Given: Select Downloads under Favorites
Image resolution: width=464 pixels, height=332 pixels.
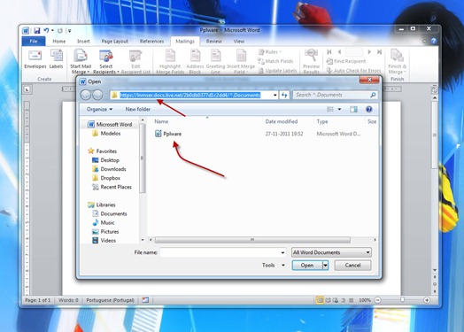Looking at the screenshot, I should click(x=109, y=169).
